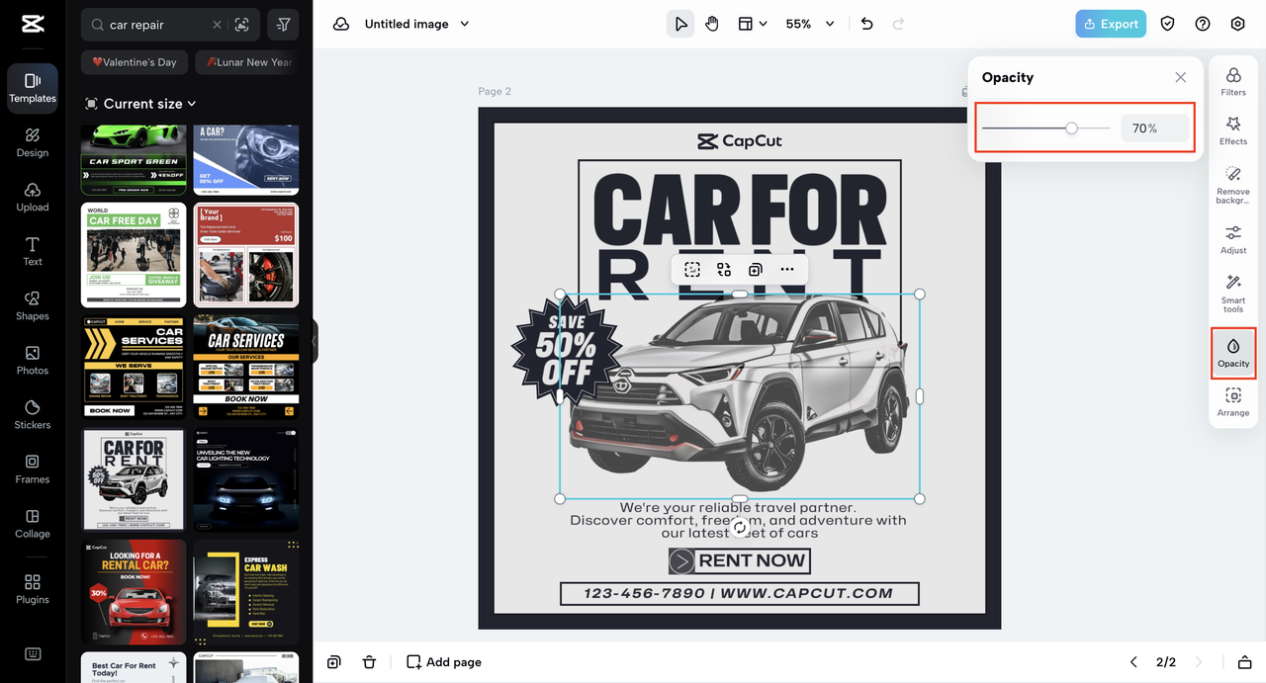Open the help question mark icon
1266x683 pixels.
(1203, 24)
